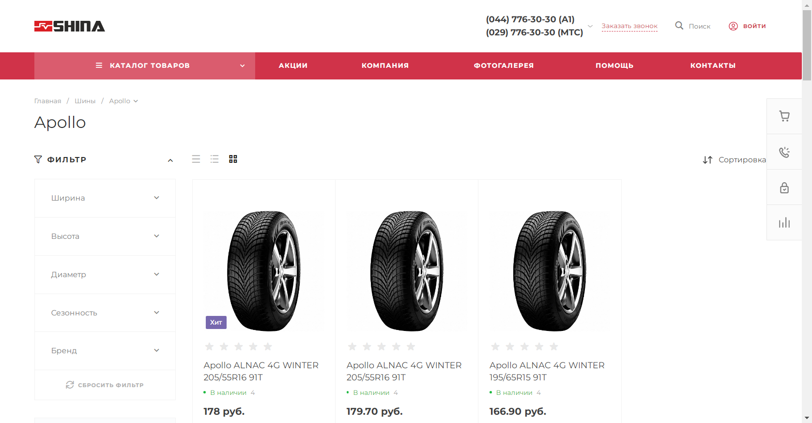Open the Контакты menu item
The image size is (812, 423).
(713, 65)
